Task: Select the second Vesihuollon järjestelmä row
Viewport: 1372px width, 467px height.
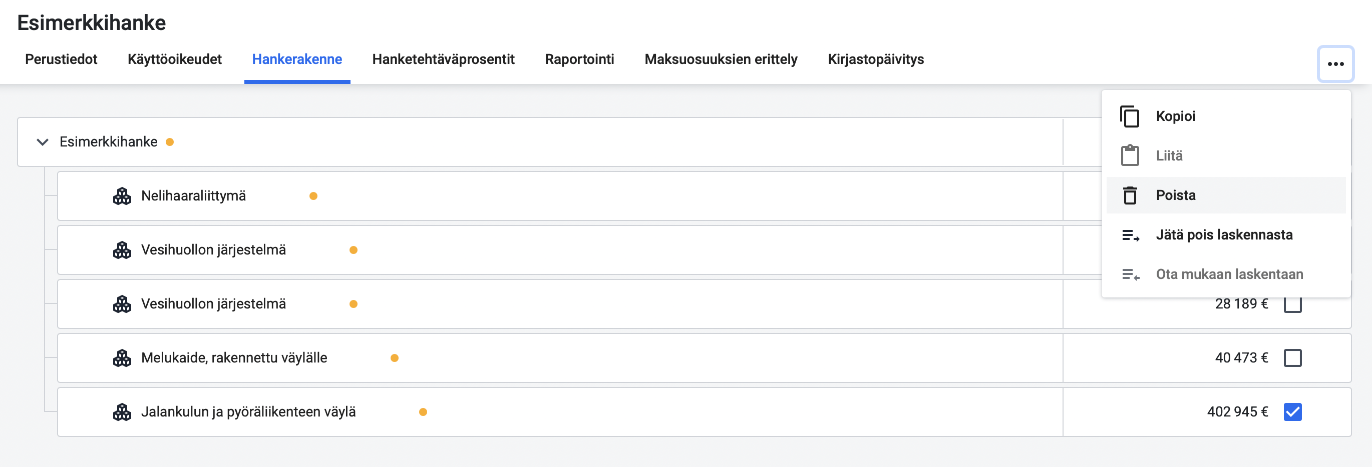Action: tap(704, 303)
